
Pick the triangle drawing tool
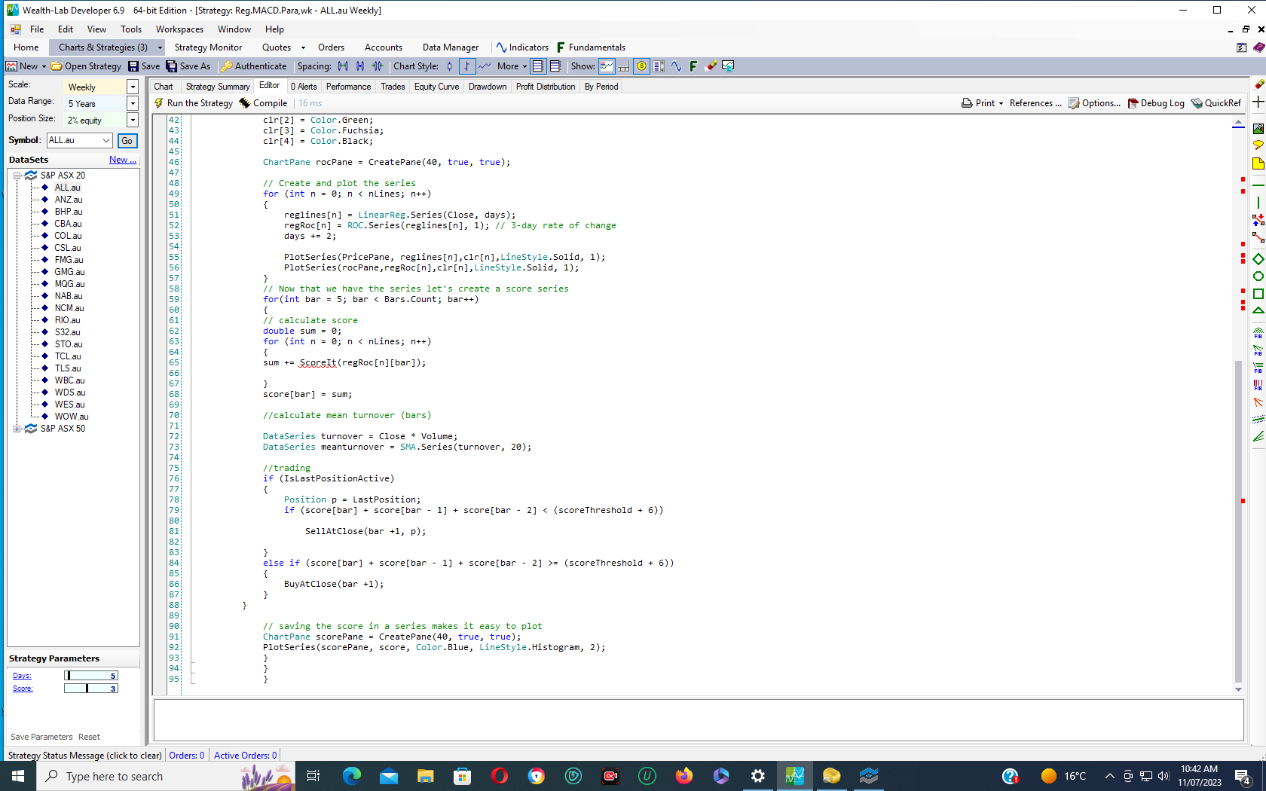pyautogui.click(x=1258, y=311)
